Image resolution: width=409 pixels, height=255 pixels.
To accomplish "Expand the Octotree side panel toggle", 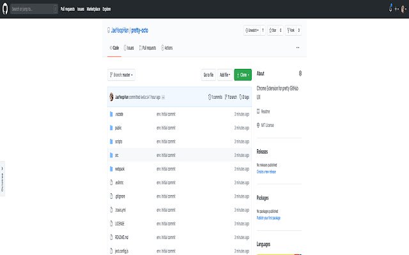I will click(x=3, y=178).
